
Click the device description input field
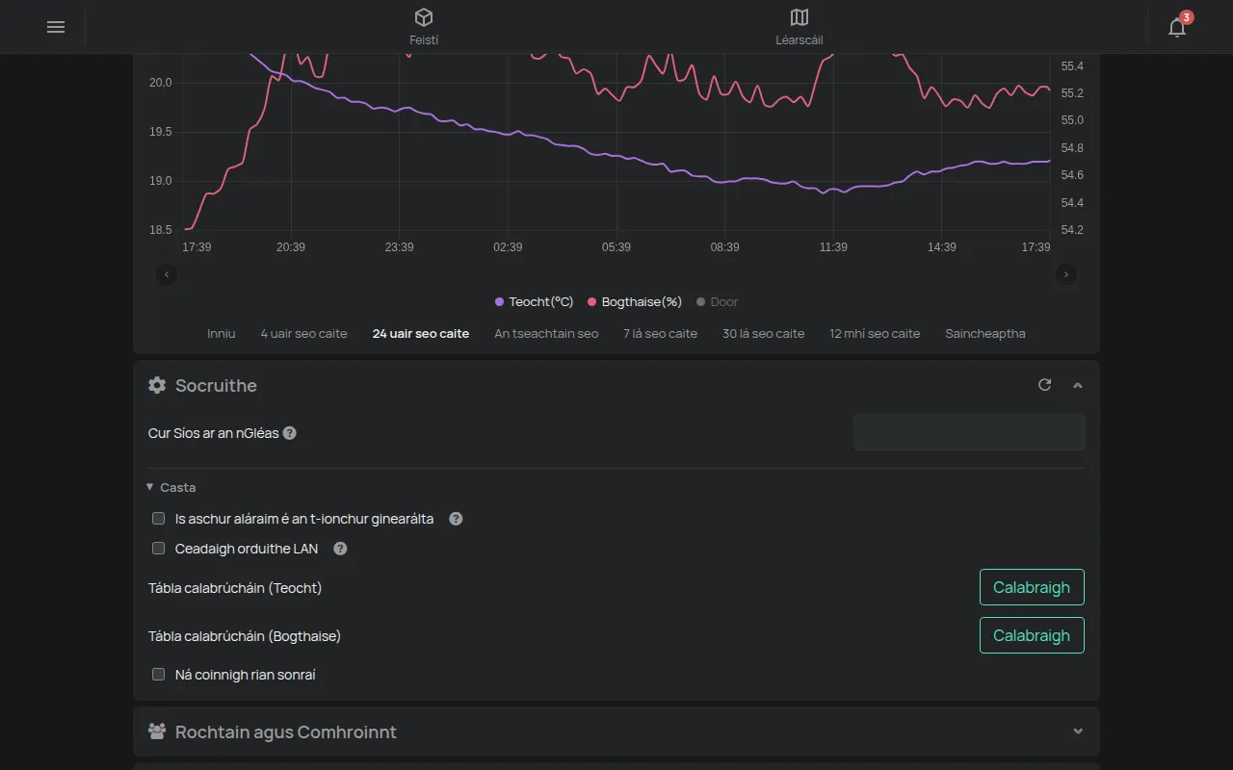coord(969,432)
